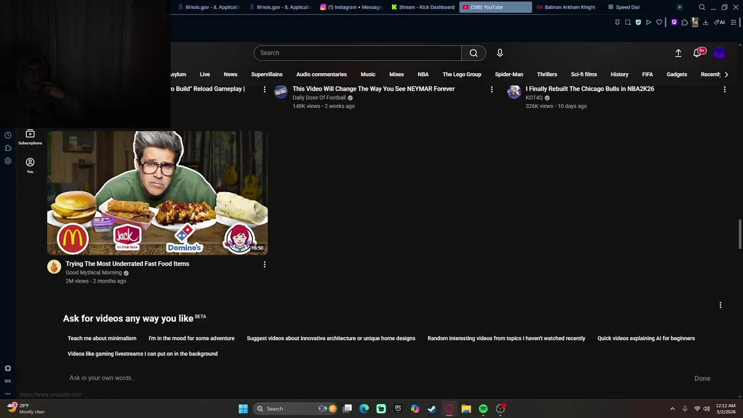Open the YouTube account avatar menu

pyautogui.click(x=719, y=53)
